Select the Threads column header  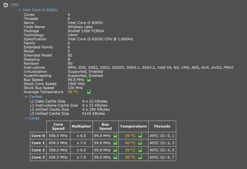pos(162,126)
